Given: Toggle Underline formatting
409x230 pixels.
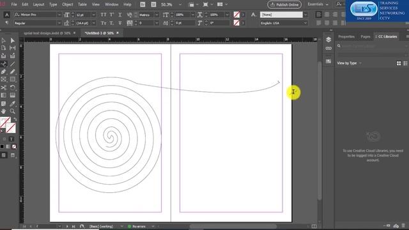Looking at the screenshot, I should 120,15.
